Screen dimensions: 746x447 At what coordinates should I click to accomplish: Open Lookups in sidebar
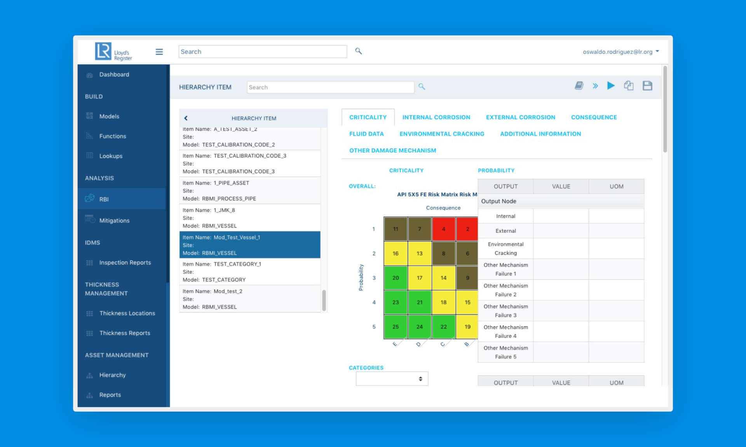click(111, 156)
